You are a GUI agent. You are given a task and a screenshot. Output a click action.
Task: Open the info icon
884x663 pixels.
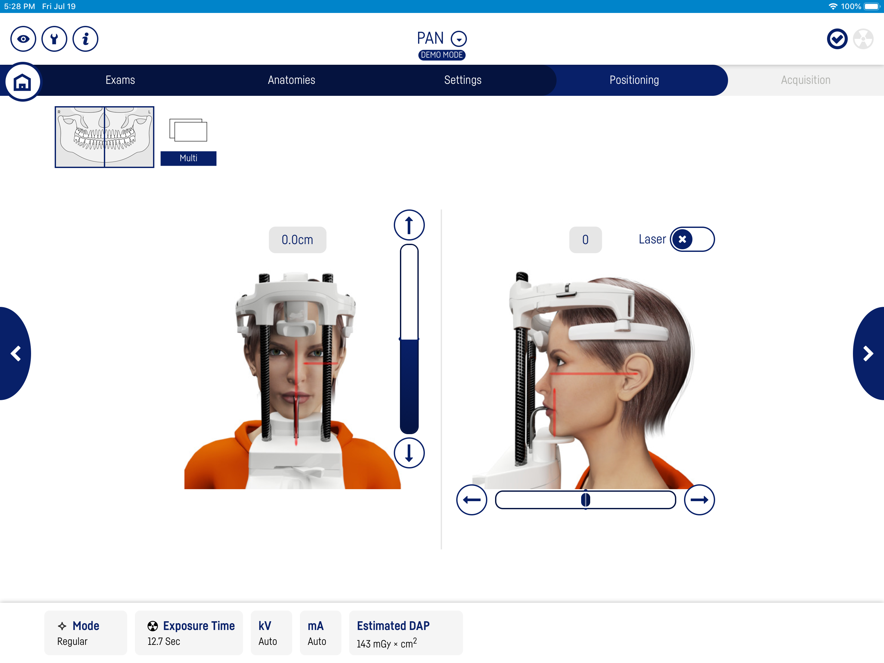(x=85, y=39)
